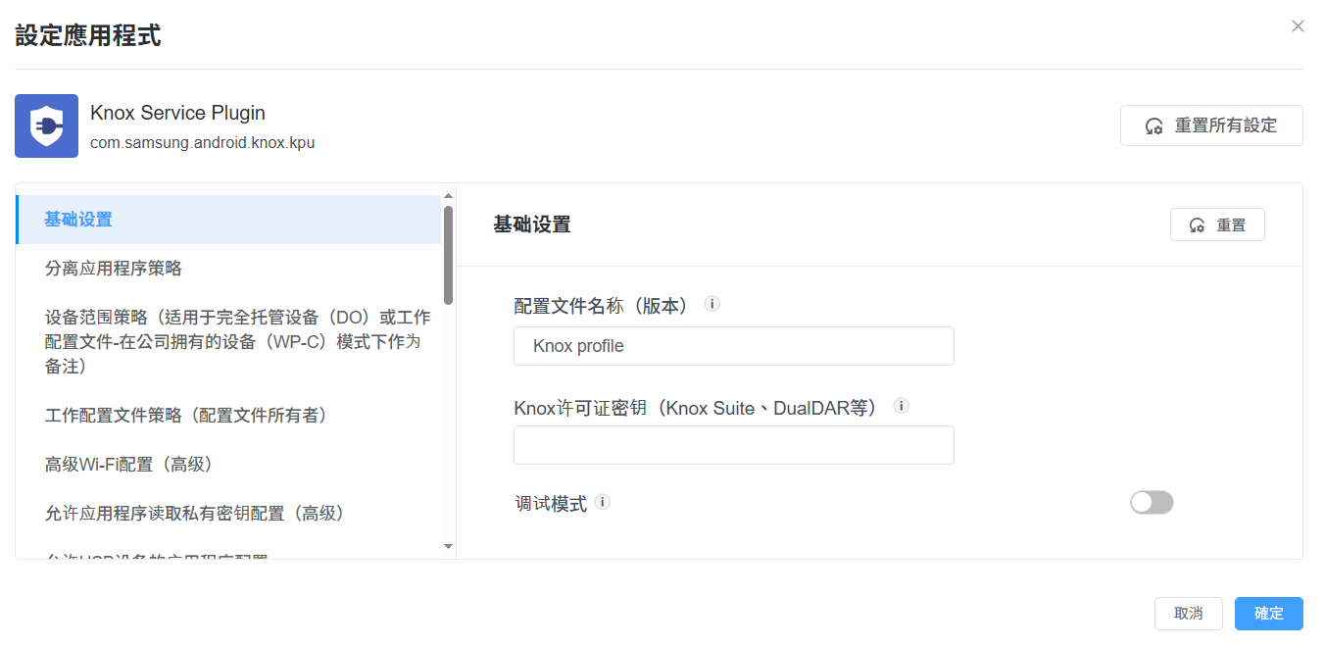Click info icon beside 配置文件名称（版本）

(712, 304)
